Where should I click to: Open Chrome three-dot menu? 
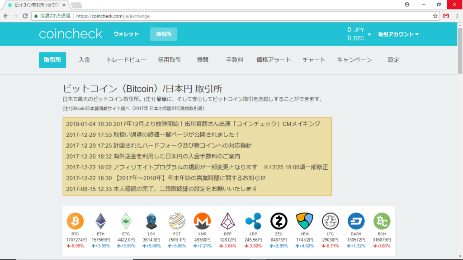pos(457,16)
